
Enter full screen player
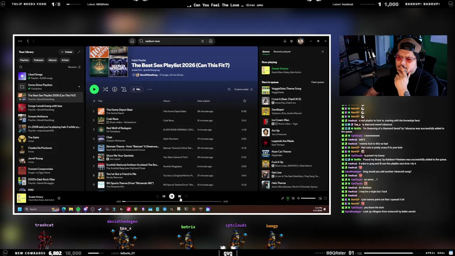[x=325, y=198]
